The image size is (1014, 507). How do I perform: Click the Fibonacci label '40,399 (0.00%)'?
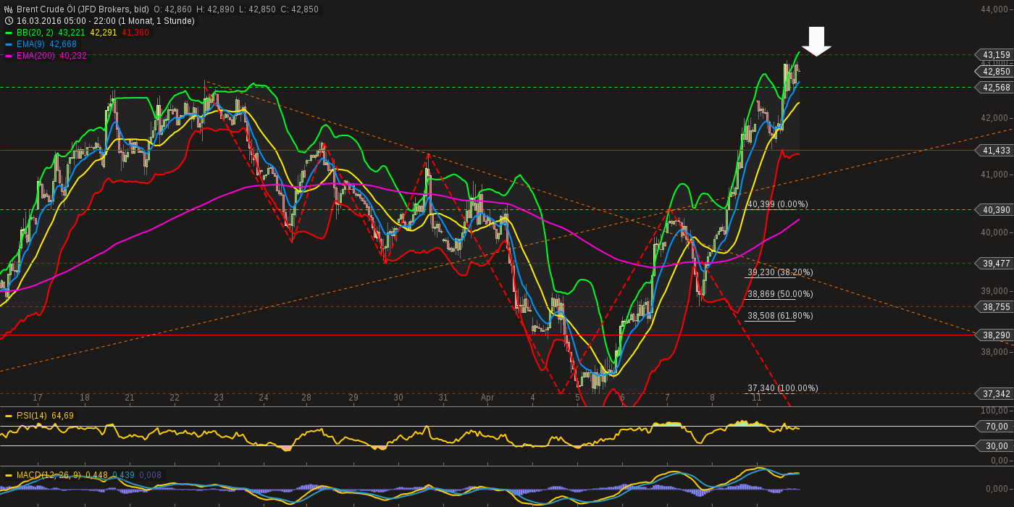click(778, 204)
